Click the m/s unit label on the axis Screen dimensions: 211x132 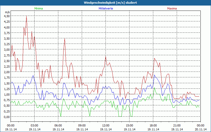7,12
